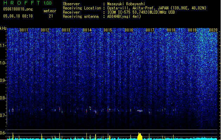
Task: Click the 1.0 frequency axis label
Action: click(3, 63)
